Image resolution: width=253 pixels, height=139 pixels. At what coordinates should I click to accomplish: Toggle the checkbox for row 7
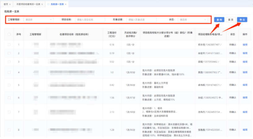[x=9, y=112]
